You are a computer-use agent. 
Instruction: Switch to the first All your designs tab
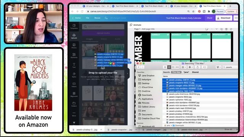coord(96,6)
